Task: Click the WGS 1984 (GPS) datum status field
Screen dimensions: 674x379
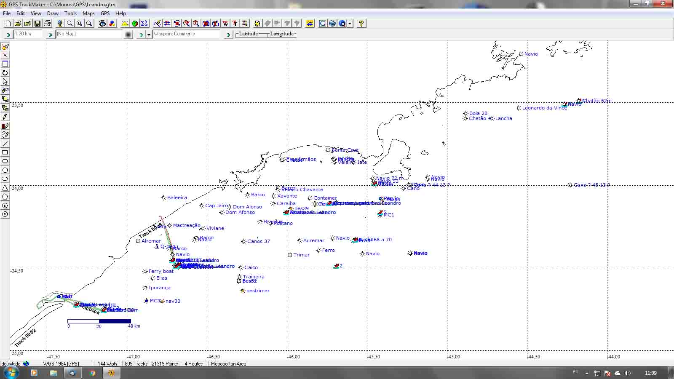Action: point(61,364)
